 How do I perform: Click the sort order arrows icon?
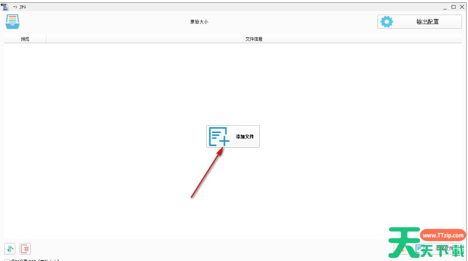[x=10, y=249]
